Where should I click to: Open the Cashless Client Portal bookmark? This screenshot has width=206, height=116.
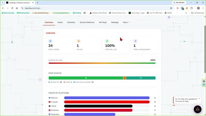click(x=98, y=13)
